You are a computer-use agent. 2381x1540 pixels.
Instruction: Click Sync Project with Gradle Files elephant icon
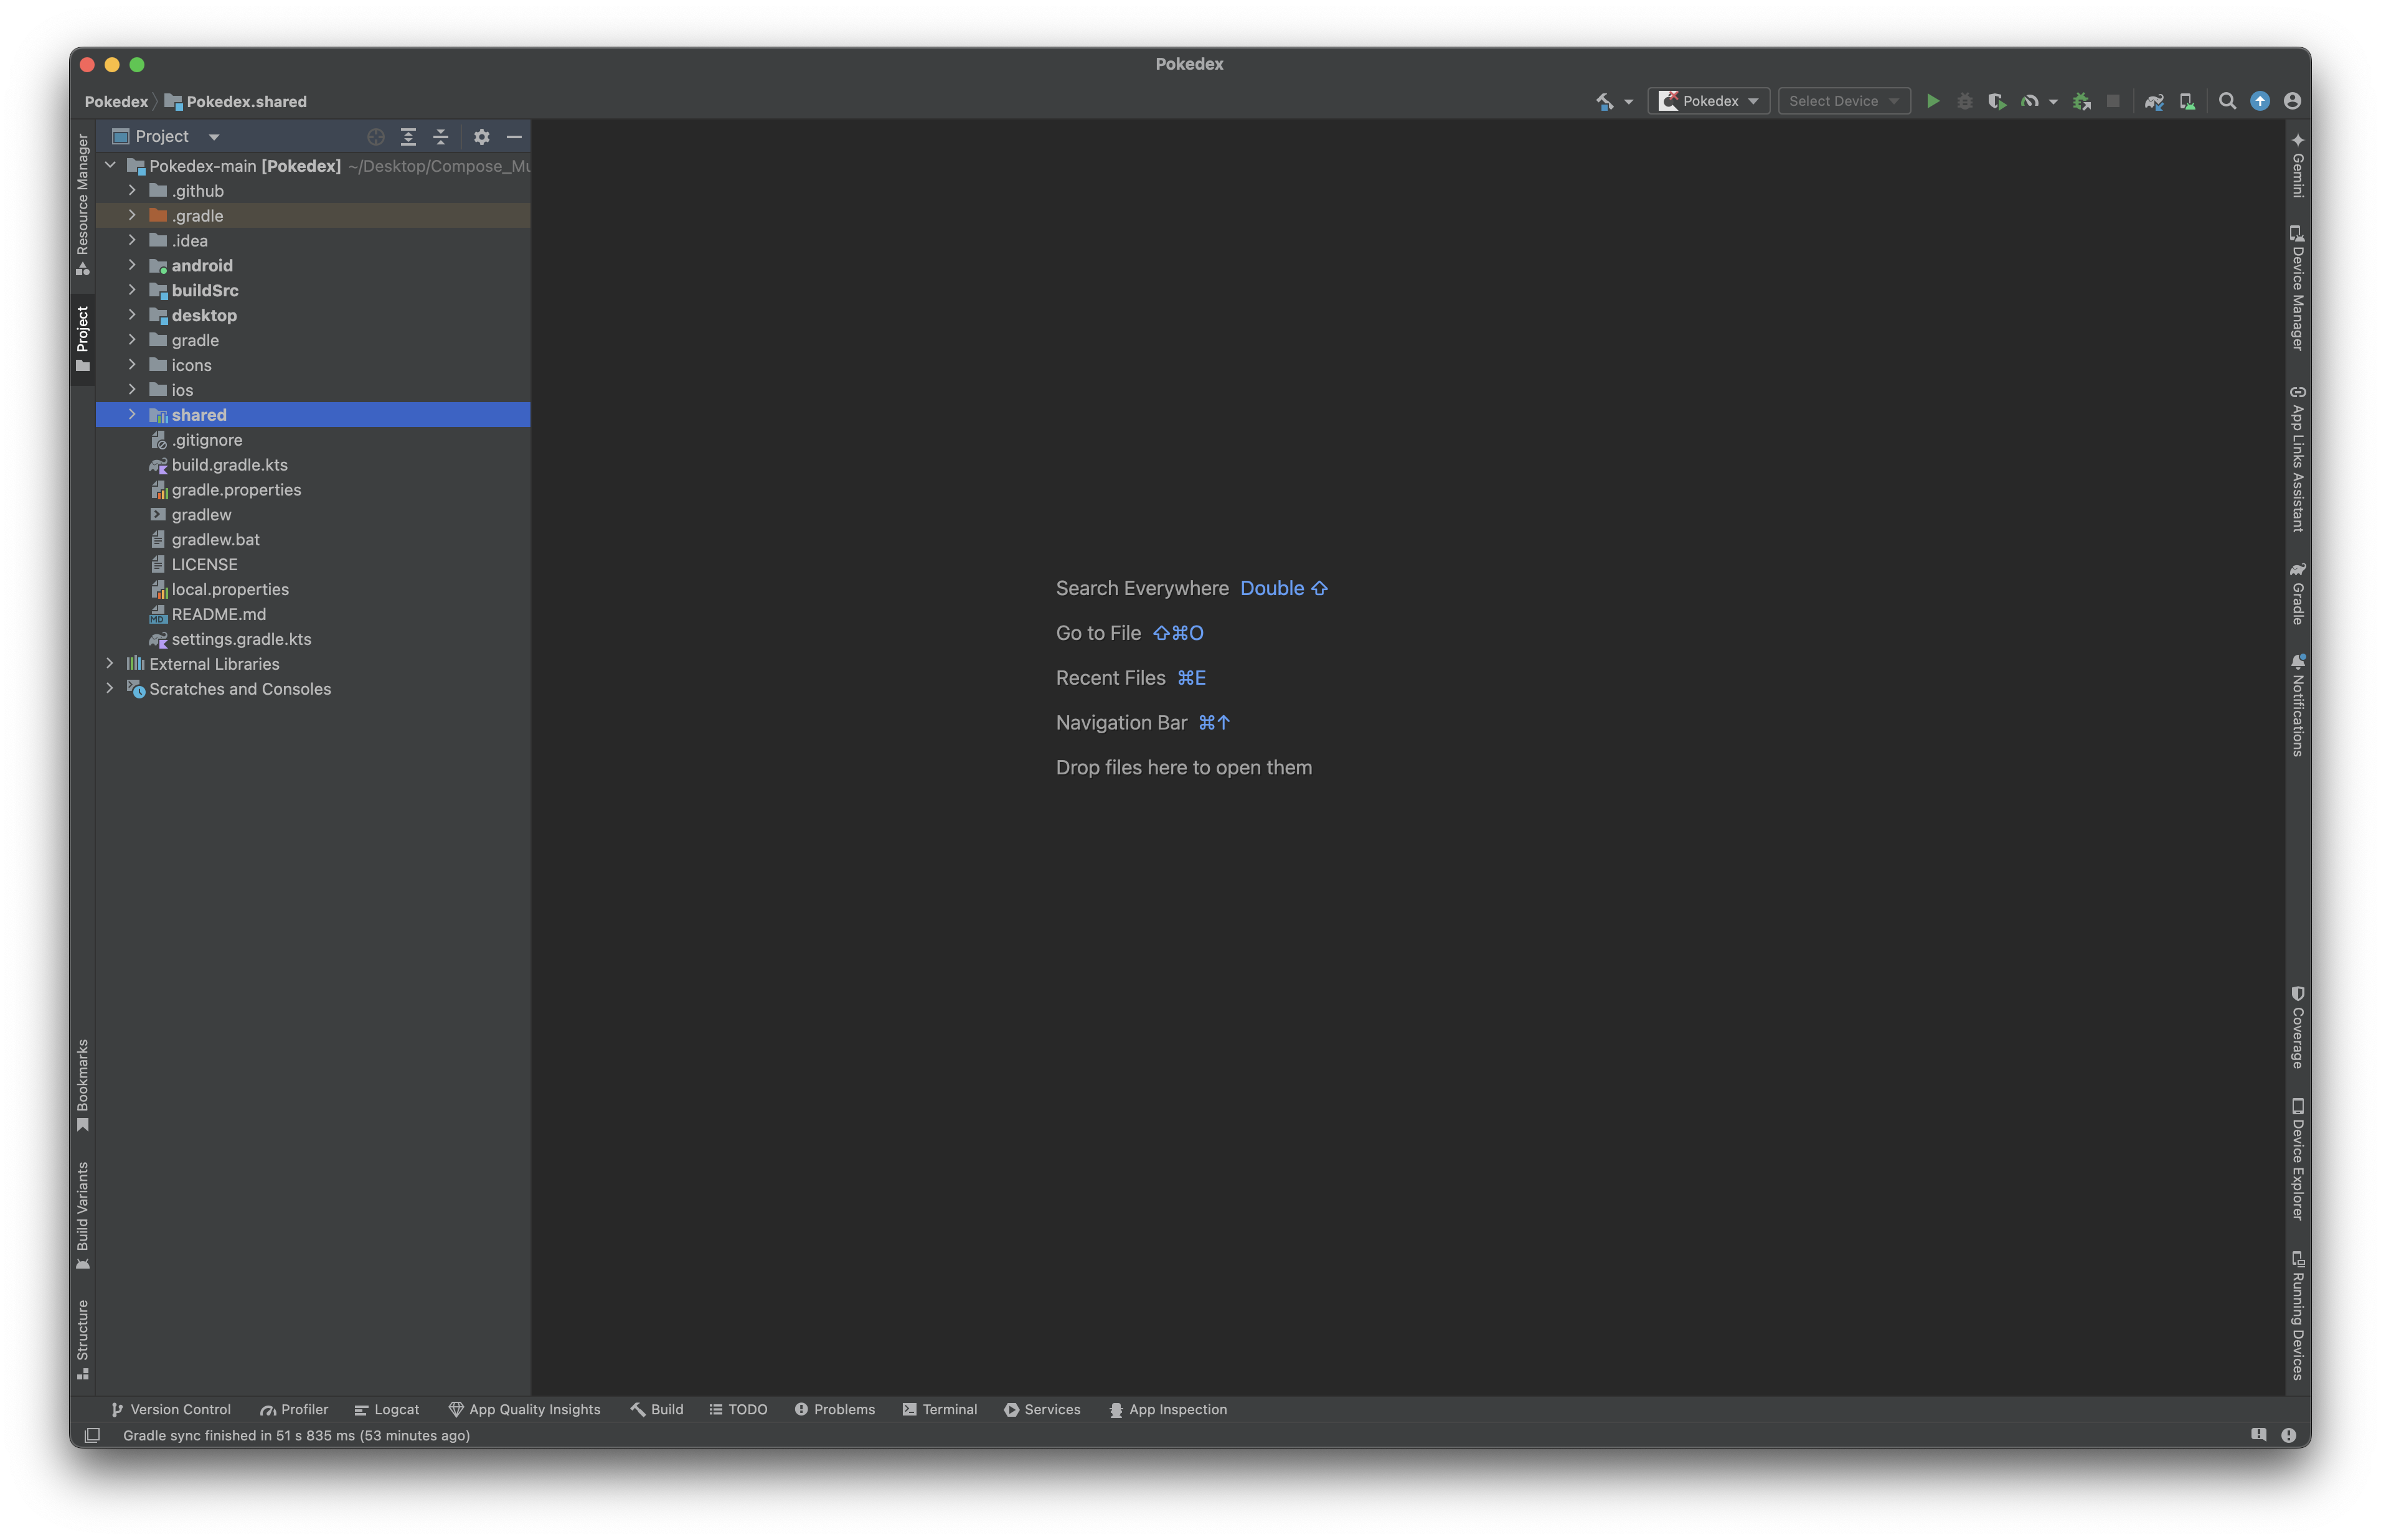pos(2154,101)
